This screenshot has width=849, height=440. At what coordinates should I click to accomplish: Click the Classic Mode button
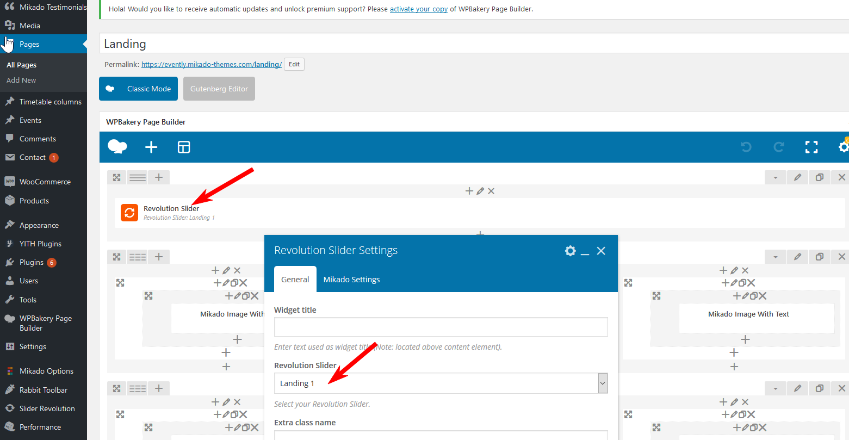(138, 89)
